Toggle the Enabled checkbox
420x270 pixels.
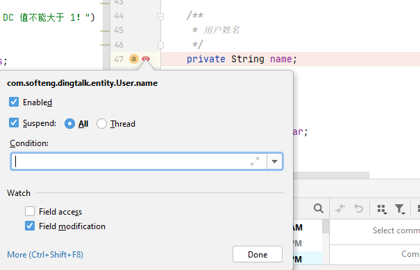click(x=14, y=102)
